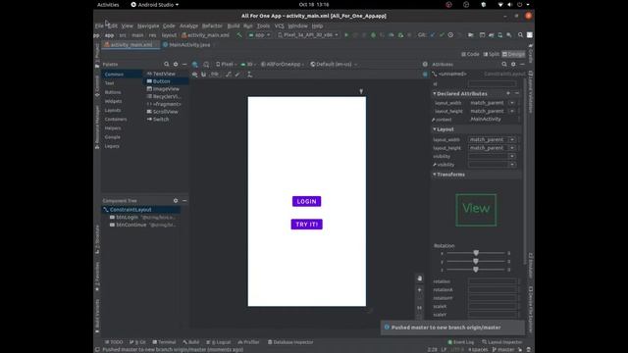
Task: Toggle view options eye icon
Action: point(194,75)
